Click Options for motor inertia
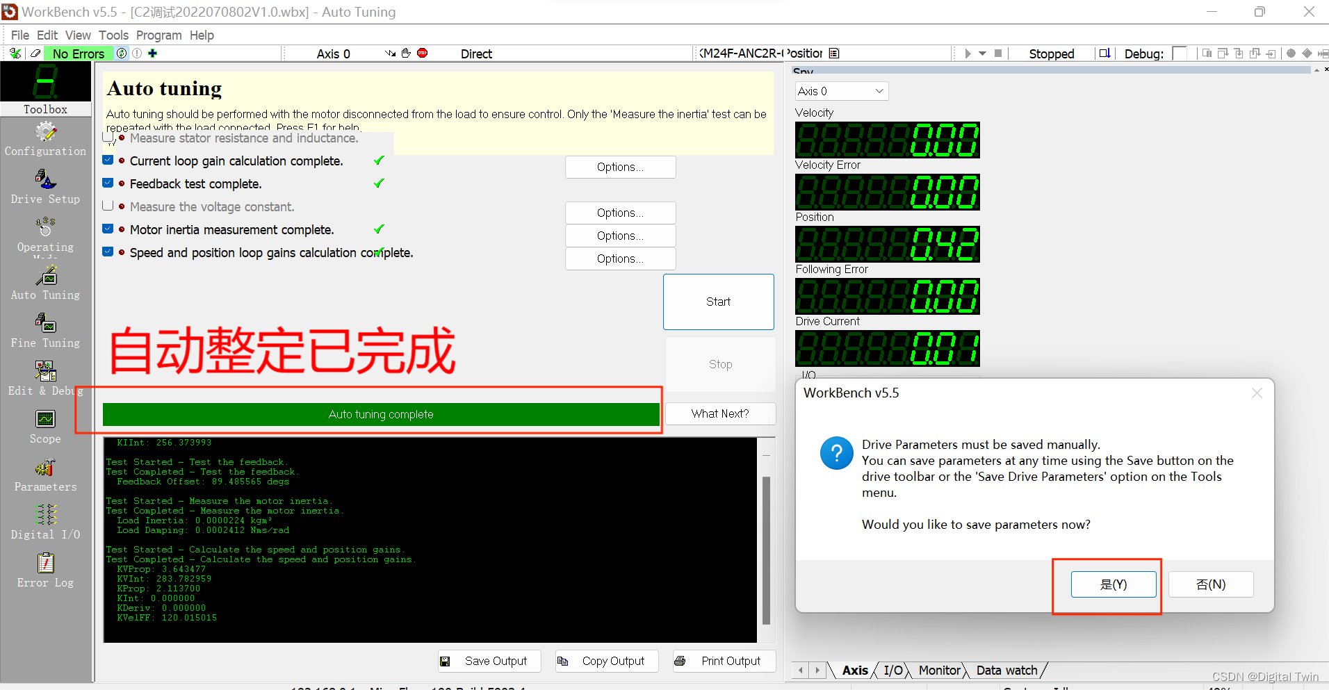 [621, 236]
